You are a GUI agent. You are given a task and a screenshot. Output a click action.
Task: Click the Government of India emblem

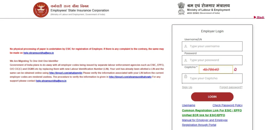(181, 8)
